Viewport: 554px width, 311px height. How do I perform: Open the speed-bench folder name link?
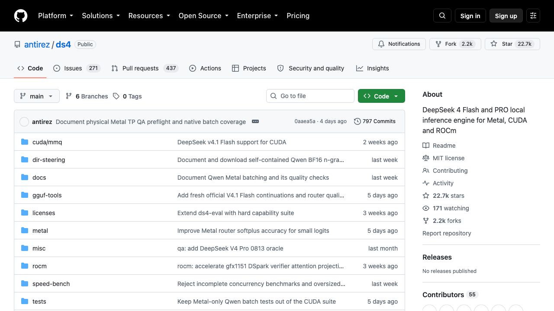51,284
